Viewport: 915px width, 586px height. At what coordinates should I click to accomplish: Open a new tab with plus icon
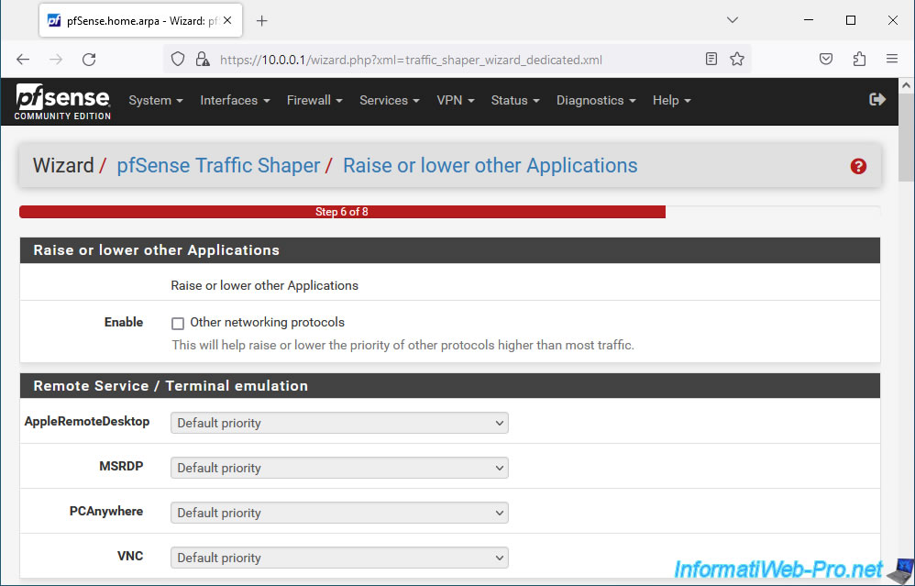tap(262, 21)
